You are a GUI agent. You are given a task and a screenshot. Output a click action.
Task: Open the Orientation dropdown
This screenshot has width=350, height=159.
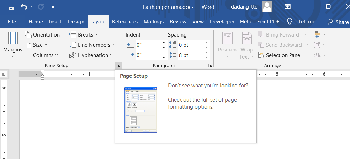click(44, 35)
